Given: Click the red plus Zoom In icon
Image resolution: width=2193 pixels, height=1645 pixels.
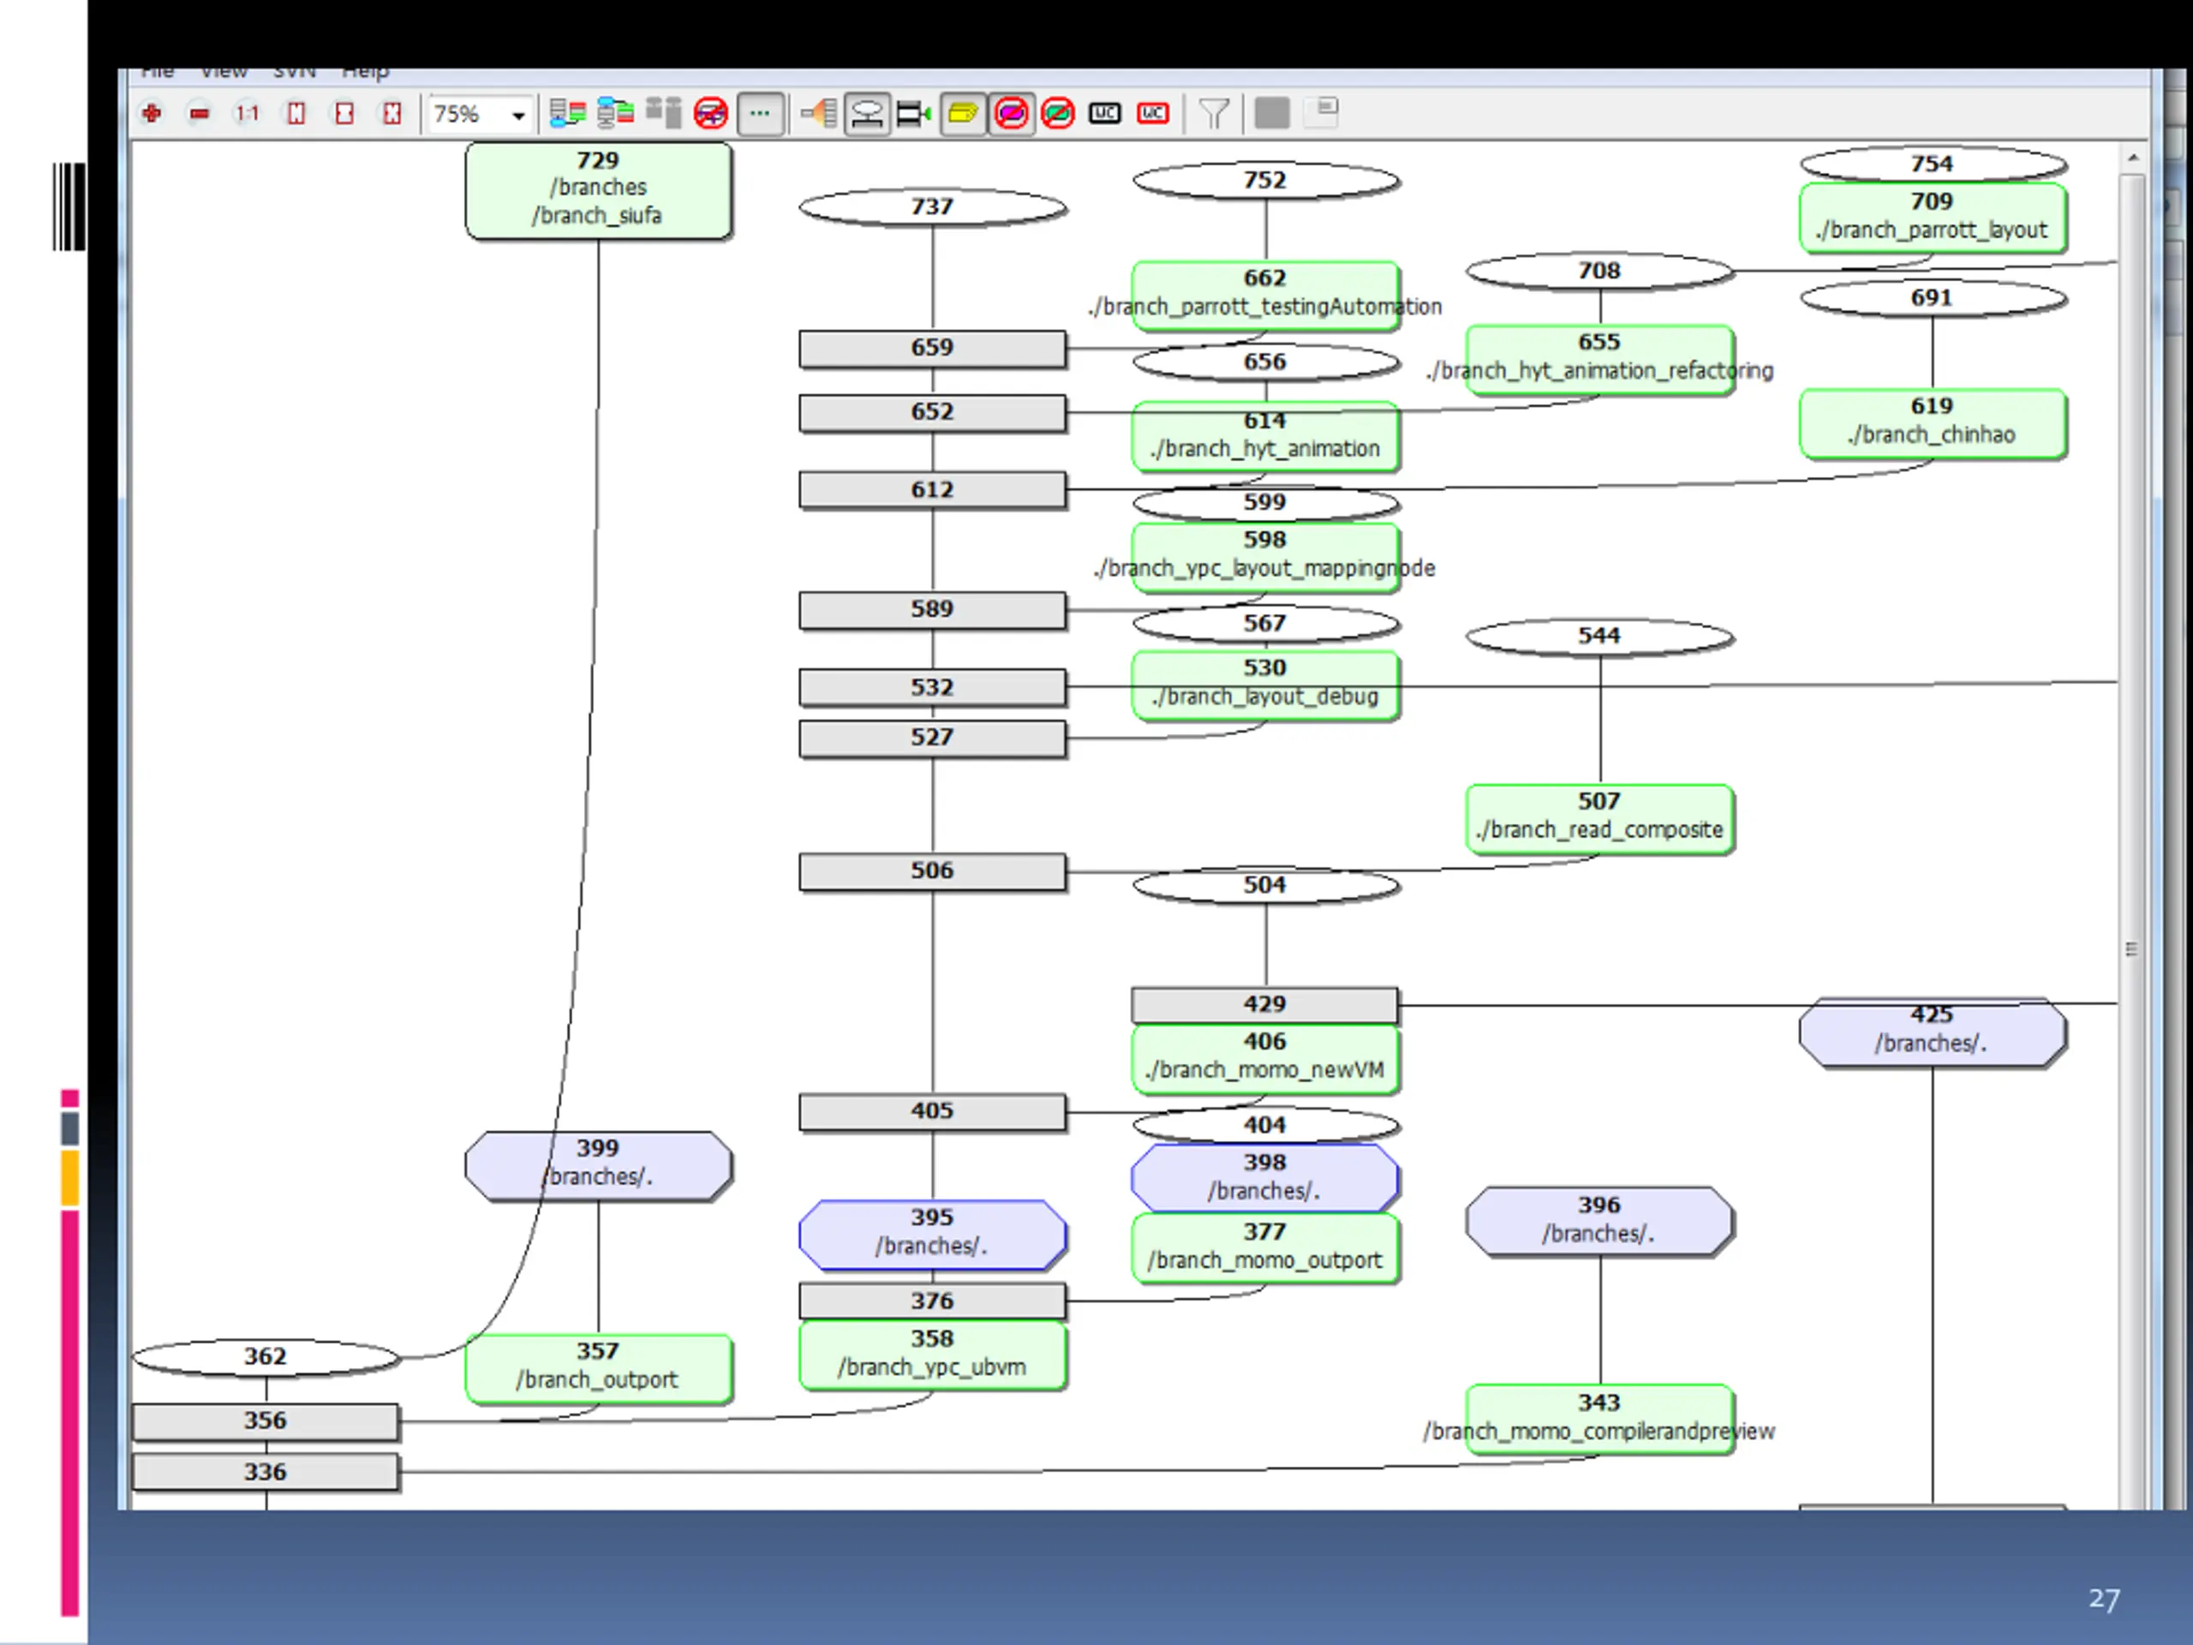Looking at the screenshot, I should pos(152,113).
